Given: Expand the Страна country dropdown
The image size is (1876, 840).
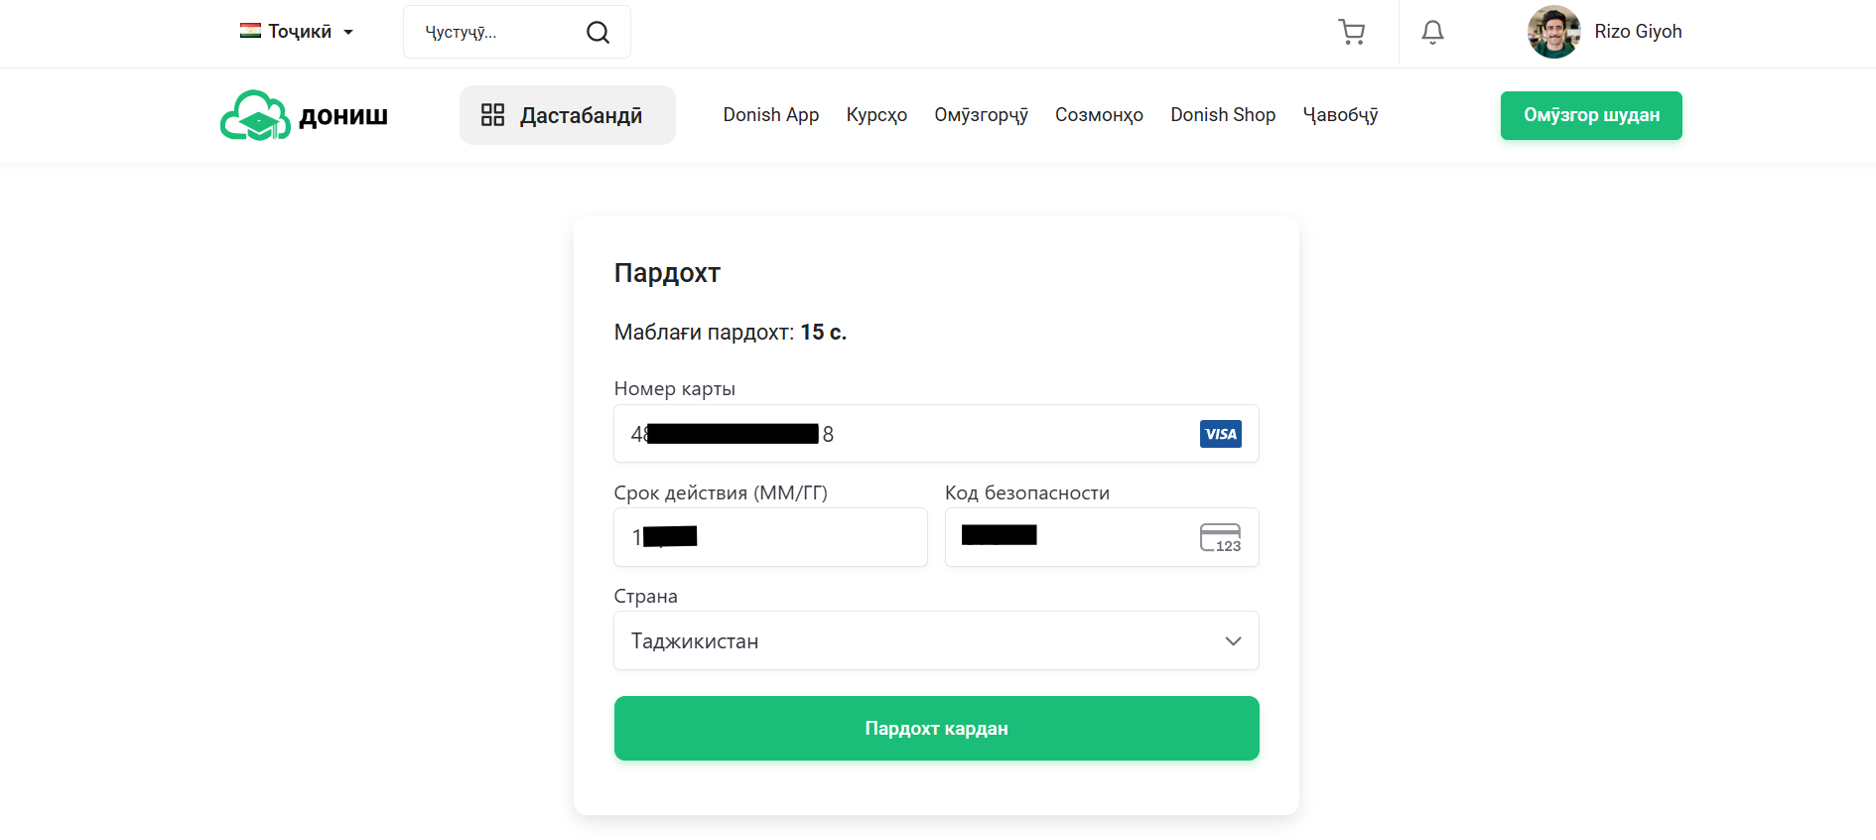Looking at the screenshot, I should (936, 640).
